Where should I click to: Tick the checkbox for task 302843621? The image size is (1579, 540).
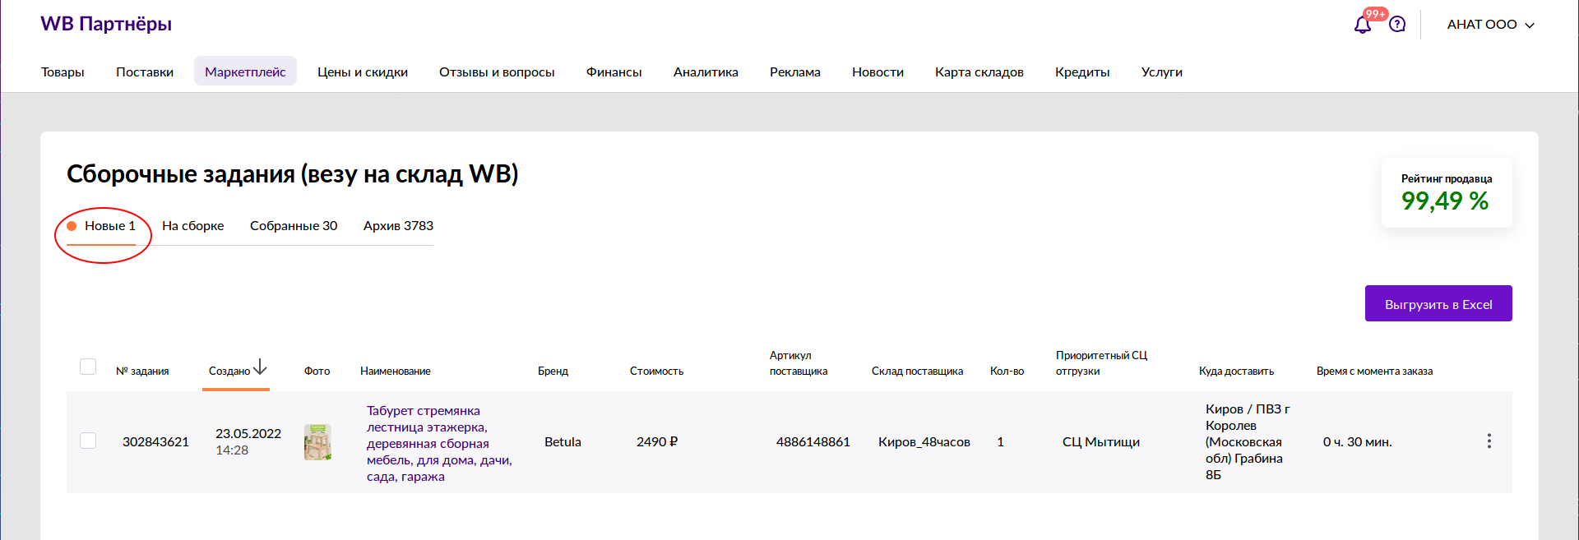[88, 441]
